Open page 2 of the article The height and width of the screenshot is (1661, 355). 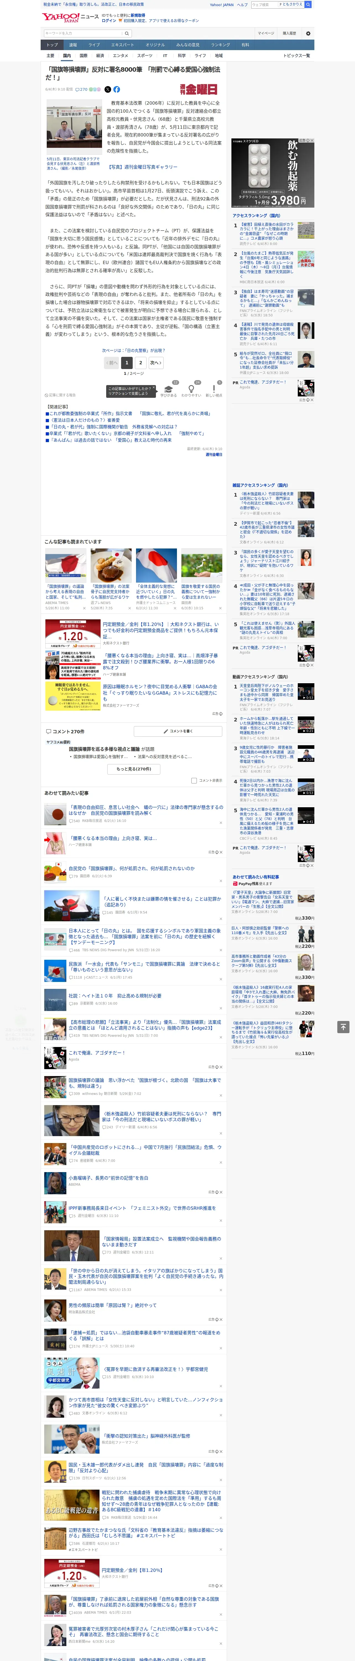[x=140, y=363]
